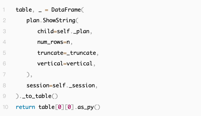Click self._session on line 8
The width and height of the screenshot is (201, 116).
[x=74, y=85]
